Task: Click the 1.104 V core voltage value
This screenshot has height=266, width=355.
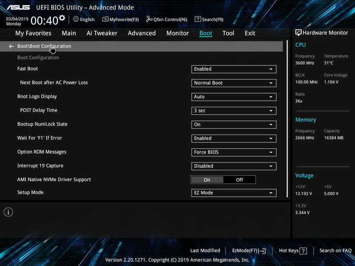Action: 331,82
